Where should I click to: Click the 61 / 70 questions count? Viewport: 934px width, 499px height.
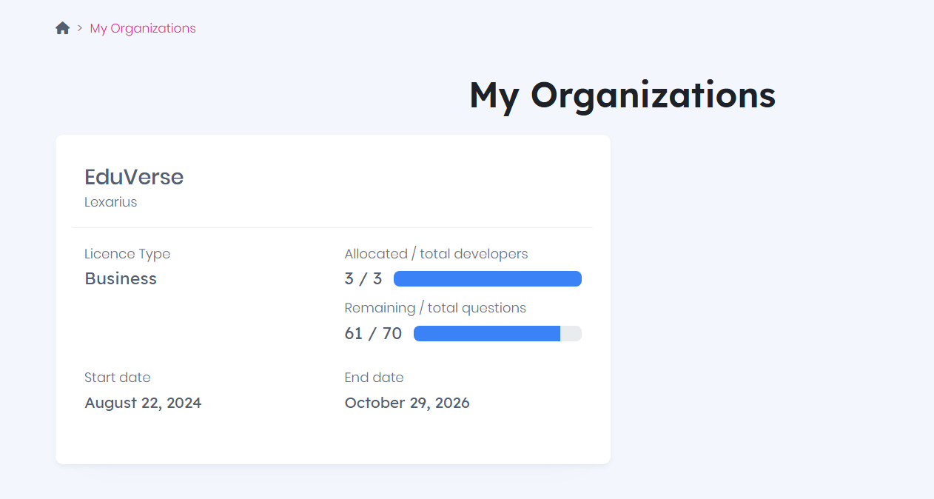click(x=373, y=333)
